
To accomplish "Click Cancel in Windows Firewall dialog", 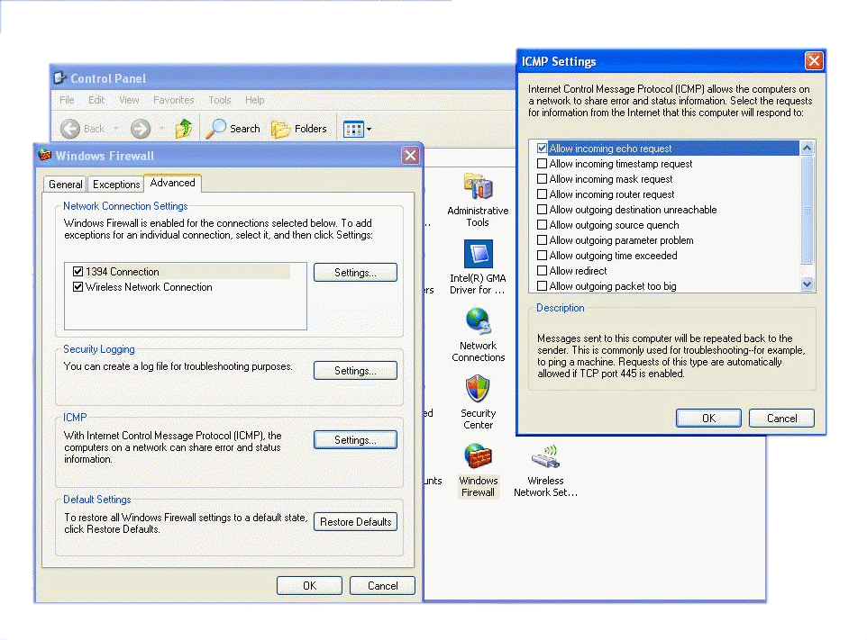I will [382, 586].
